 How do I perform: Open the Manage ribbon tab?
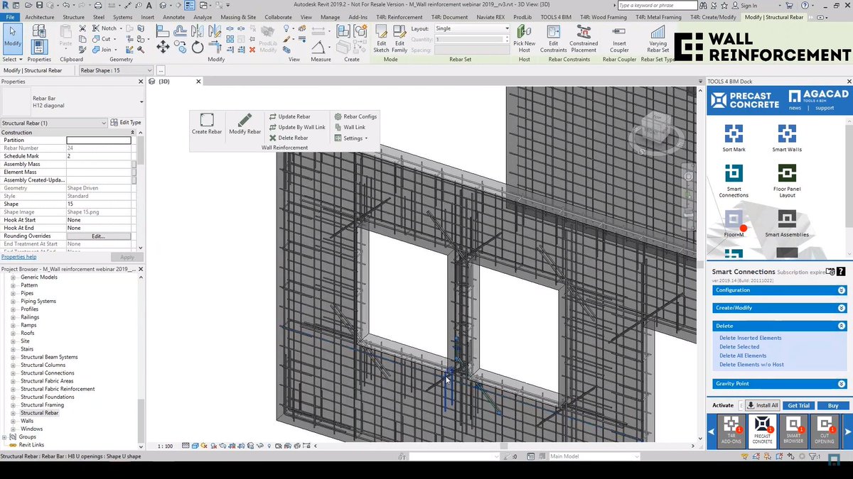pyautogui.click(x=330, y=16)
